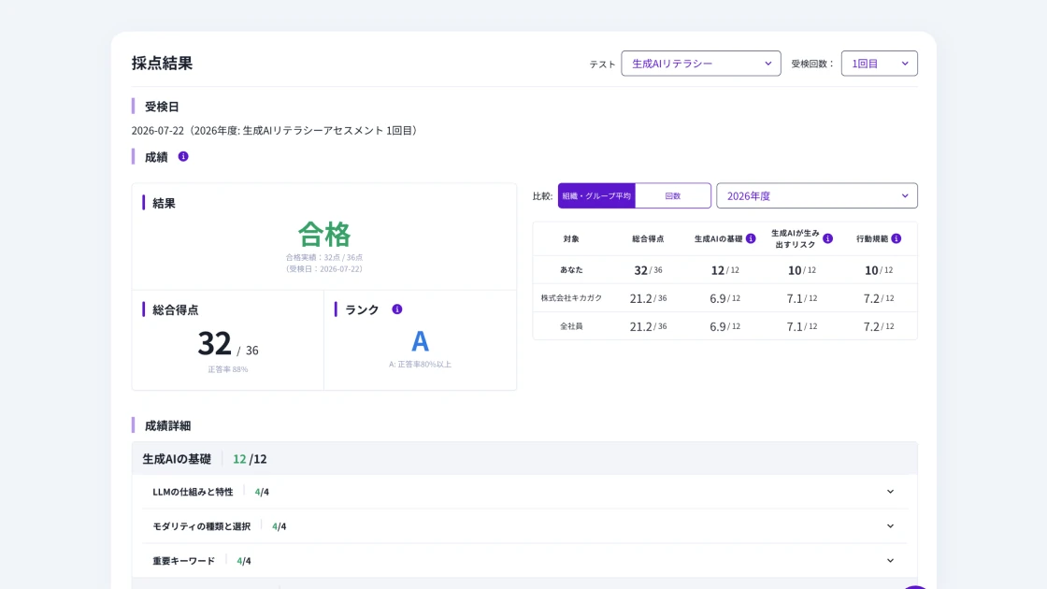
Task: Click the 生成AIの基礎 section header
Action: (524, 459)
